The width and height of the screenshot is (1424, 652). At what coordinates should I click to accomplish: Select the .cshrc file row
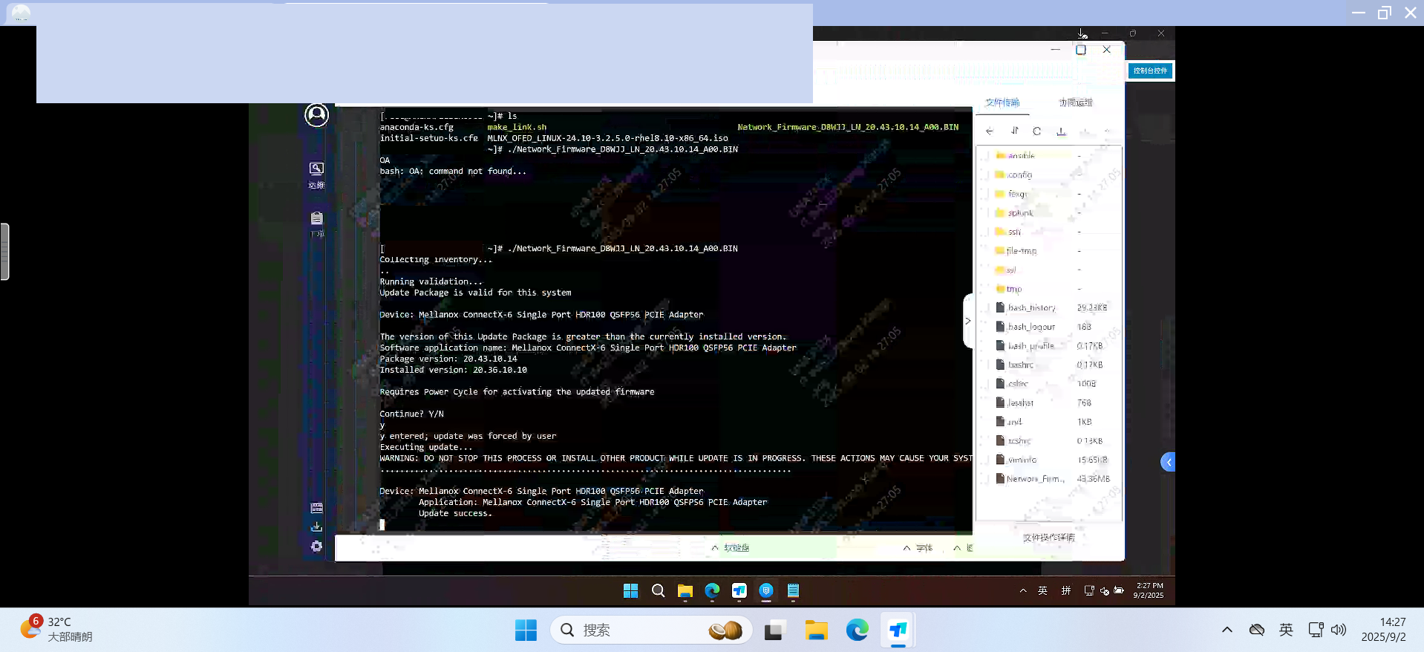tap(1051, 384)
